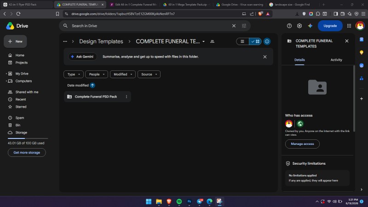Open the Google Keep side panel icon

pos(362,52)
